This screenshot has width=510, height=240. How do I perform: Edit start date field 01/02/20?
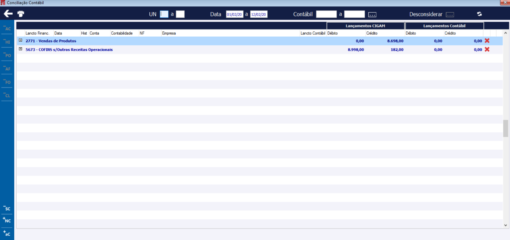tap(234, 14)
